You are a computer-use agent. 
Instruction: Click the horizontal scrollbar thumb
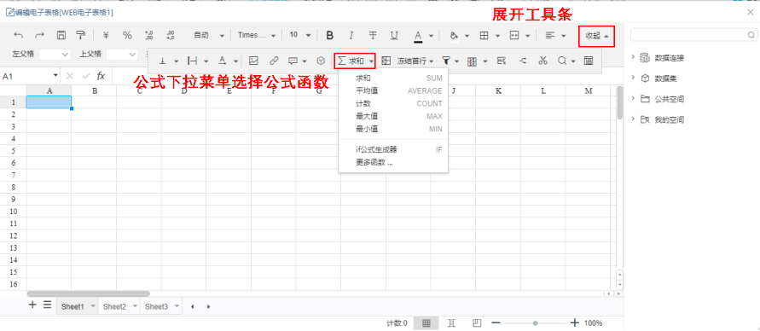click(x=88, y=293)
